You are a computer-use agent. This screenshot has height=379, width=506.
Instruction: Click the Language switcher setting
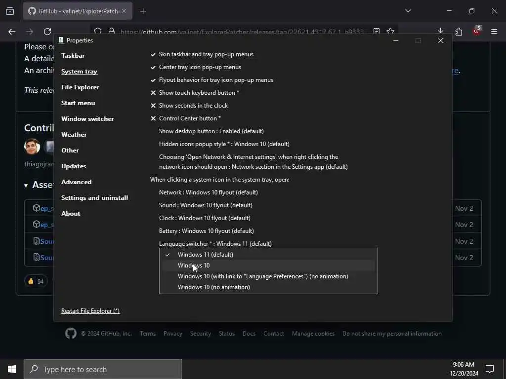click(x=215, y=244)
